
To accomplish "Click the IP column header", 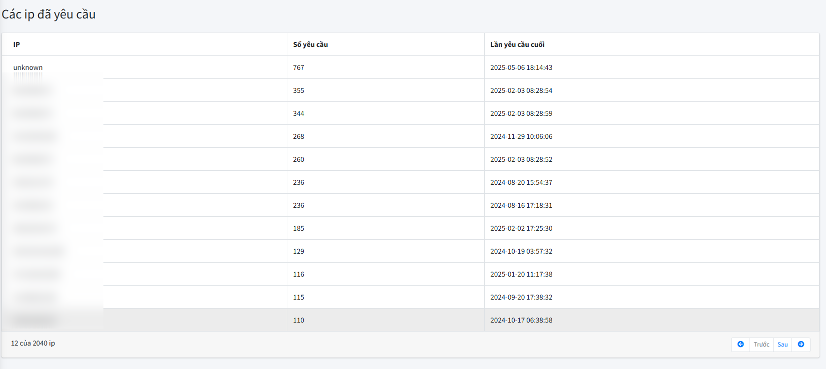I will tap(16, 44).
